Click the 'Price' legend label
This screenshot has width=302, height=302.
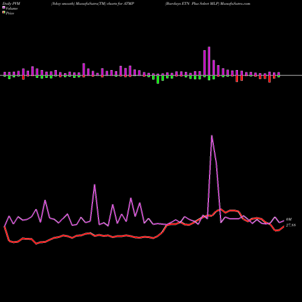click(x=10, y=13)
